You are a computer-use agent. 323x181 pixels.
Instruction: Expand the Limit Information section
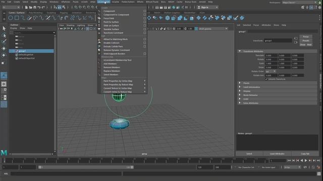[240, 87]
